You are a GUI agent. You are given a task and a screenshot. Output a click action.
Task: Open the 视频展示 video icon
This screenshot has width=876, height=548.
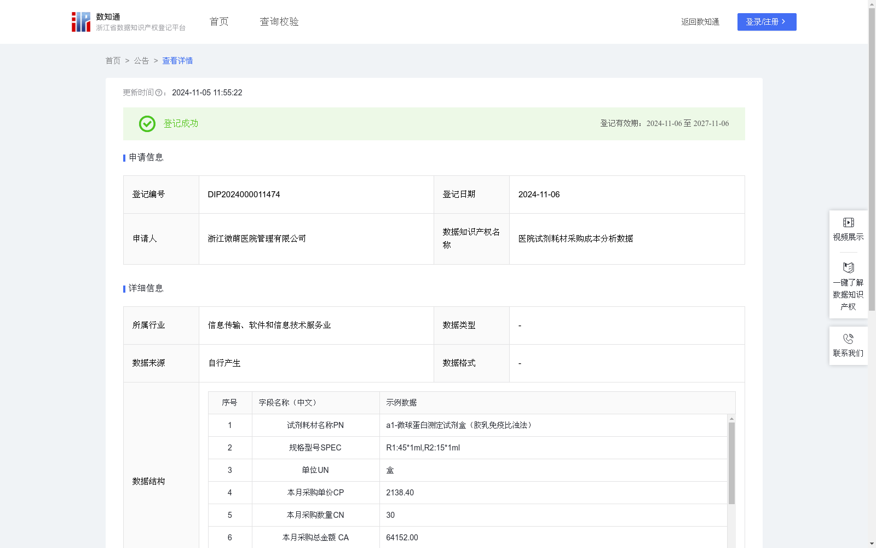(848, 222)
